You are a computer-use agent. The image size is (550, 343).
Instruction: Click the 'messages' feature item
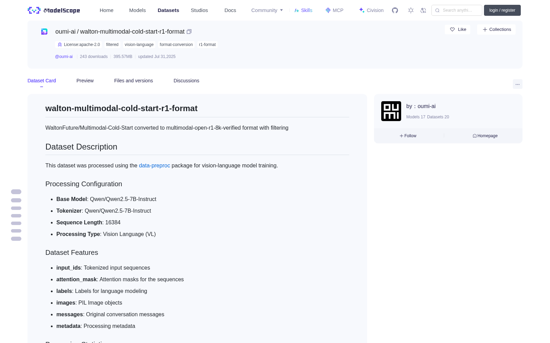pos(110,314)
